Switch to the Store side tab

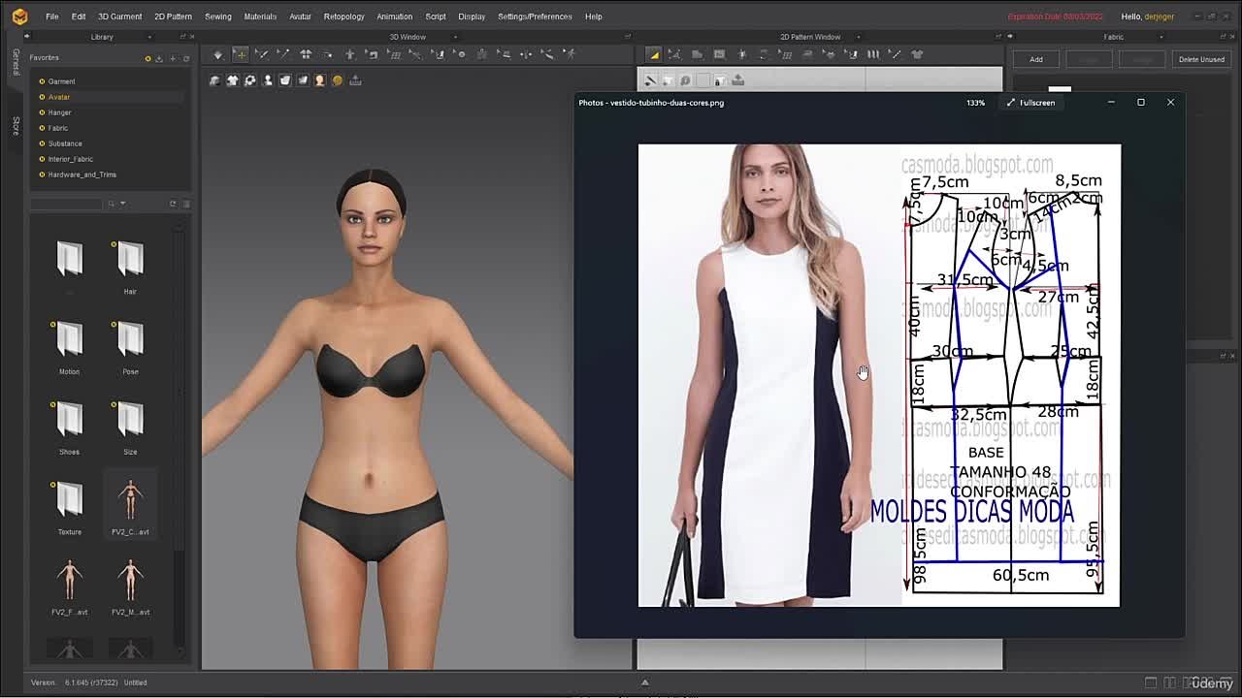[x=16, y=125]
